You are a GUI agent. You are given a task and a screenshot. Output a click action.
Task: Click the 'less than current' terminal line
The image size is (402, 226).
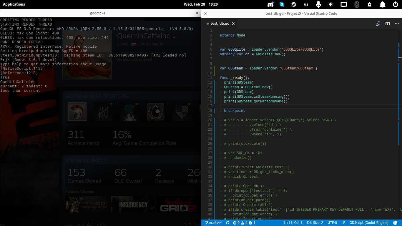click(20, 91)
